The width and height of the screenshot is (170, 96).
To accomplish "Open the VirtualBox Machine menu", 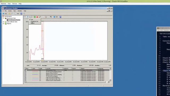I will click(3, 4).
